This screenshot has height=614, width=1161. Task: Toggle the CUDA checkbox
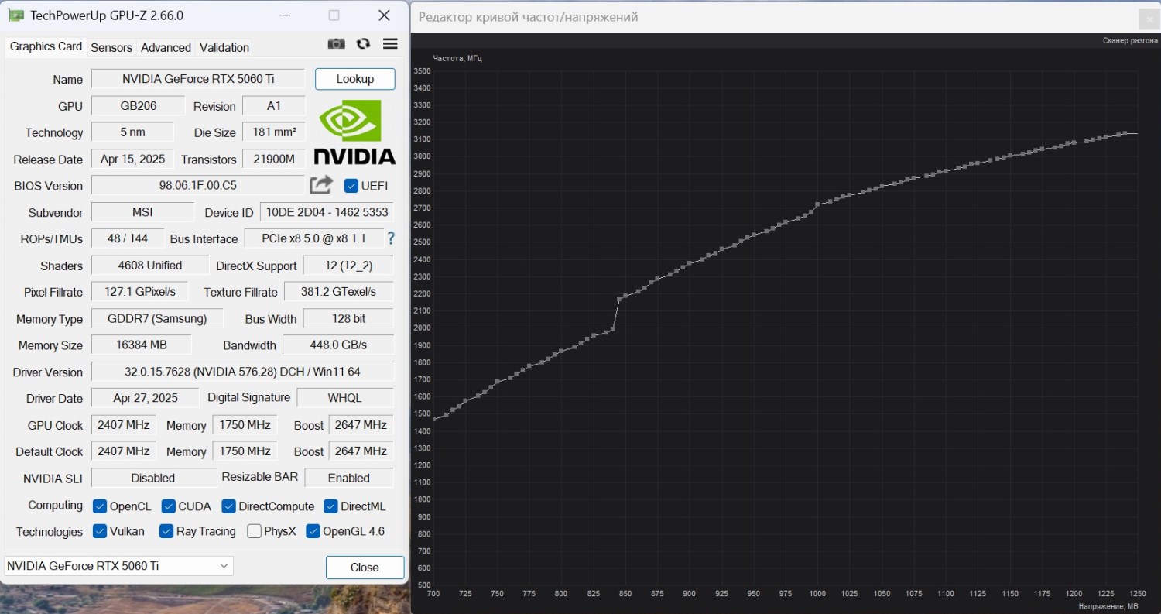tap(169, 506)
